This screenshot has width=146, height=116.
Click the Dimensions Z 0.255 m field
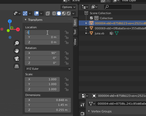point(48,110)
